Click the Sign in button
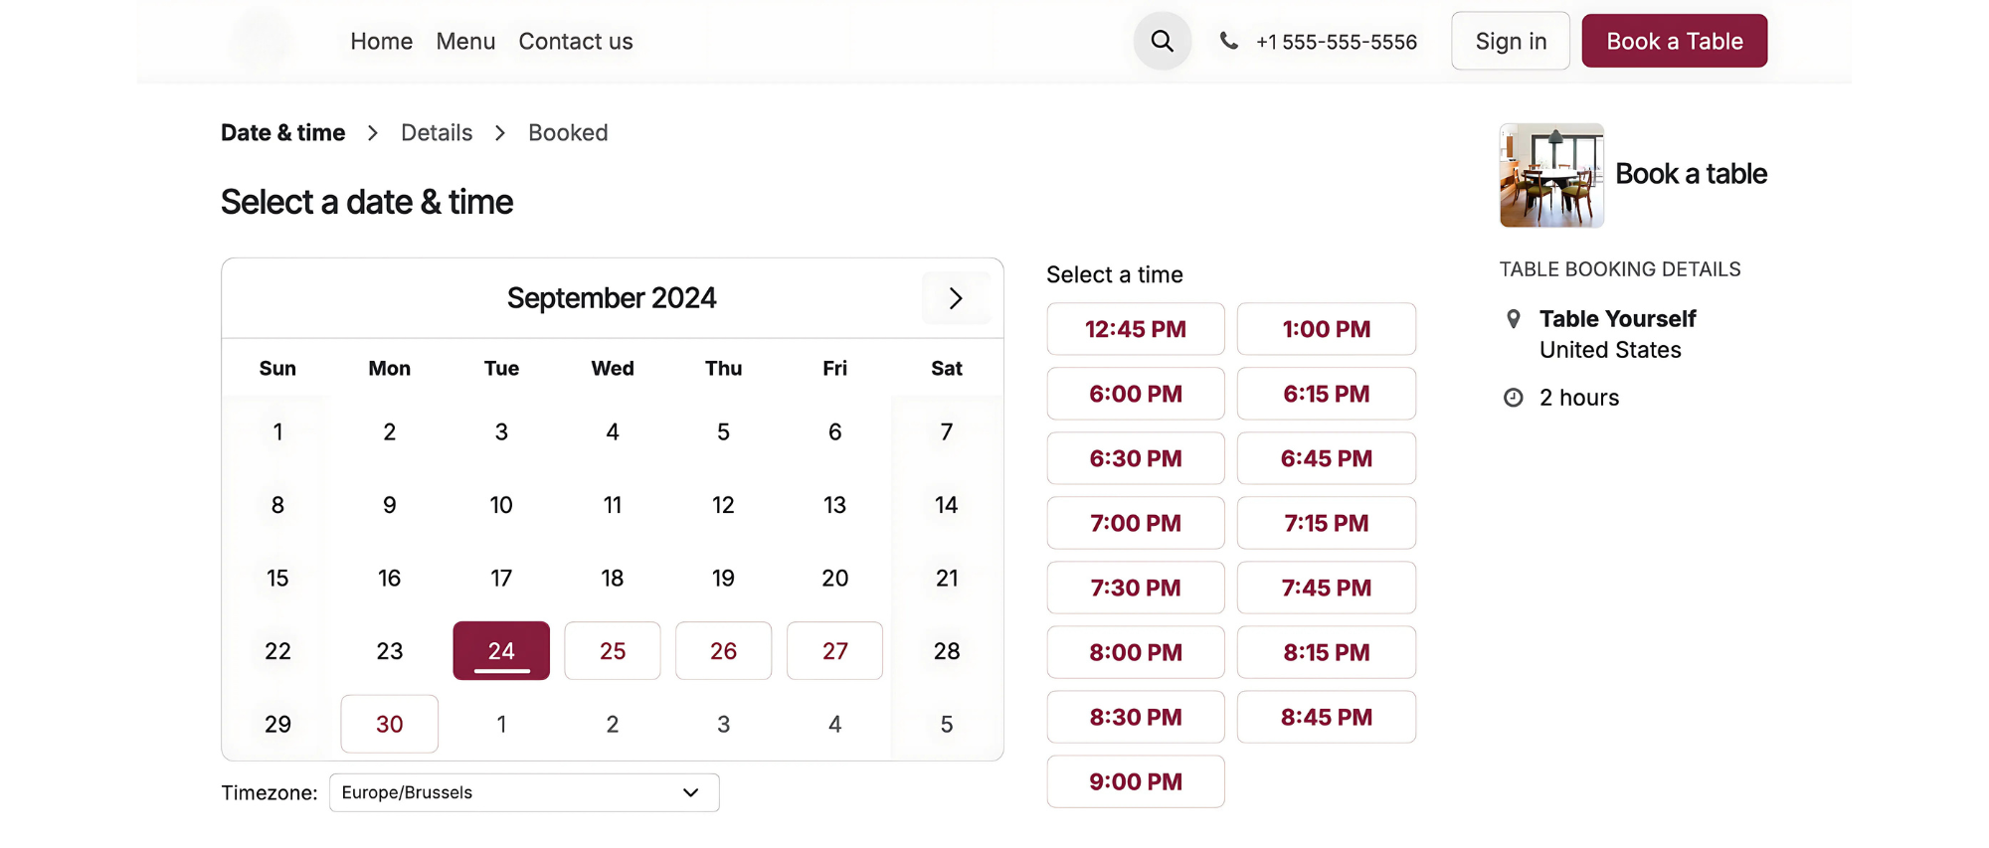This screenshot has width=1989, height=848. pos(1510,42)
